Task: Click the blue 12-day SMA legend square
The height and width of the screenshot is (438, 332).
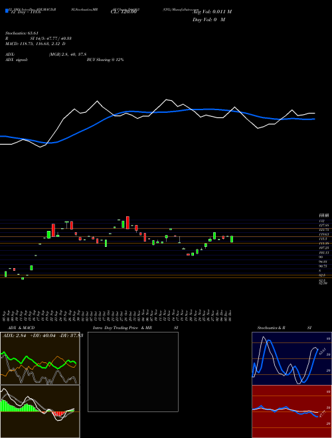Action: pyautogui.click(x=7, y=11)
